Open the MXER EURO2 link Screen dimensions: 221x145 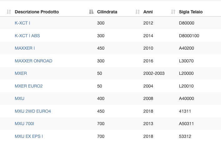(29, 86)
